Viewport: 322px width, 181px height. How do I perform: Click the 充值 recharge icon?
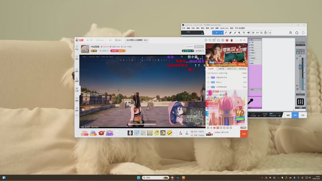pyautogui.click(x=180, y=133)
